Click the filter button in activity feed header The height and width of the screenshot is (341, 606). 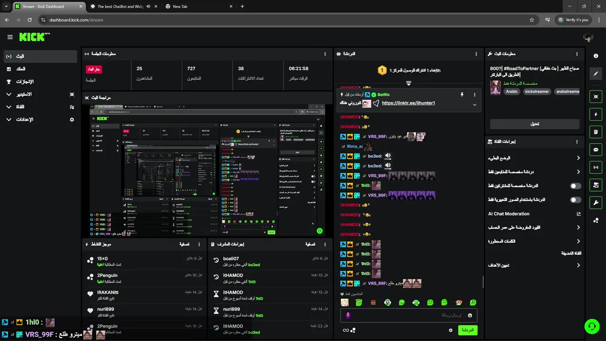[185, 244]
